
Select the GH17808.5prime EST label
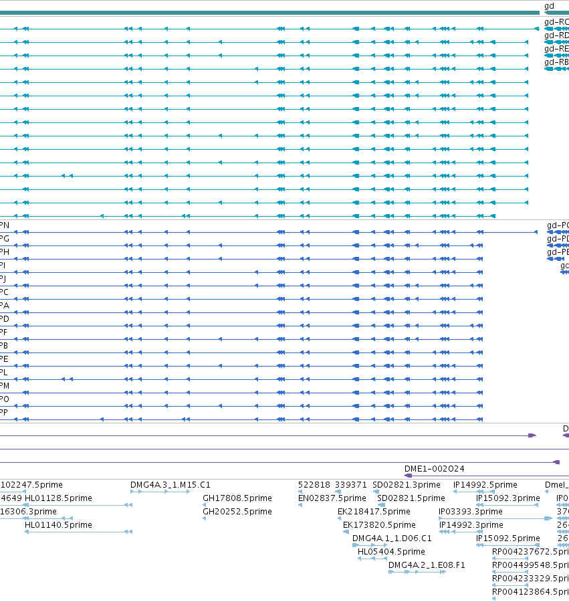pyautogui.click(x=237, y=498)
